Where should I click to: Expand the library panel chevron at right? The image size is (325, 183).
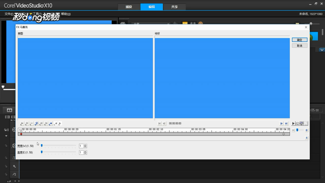322,50
